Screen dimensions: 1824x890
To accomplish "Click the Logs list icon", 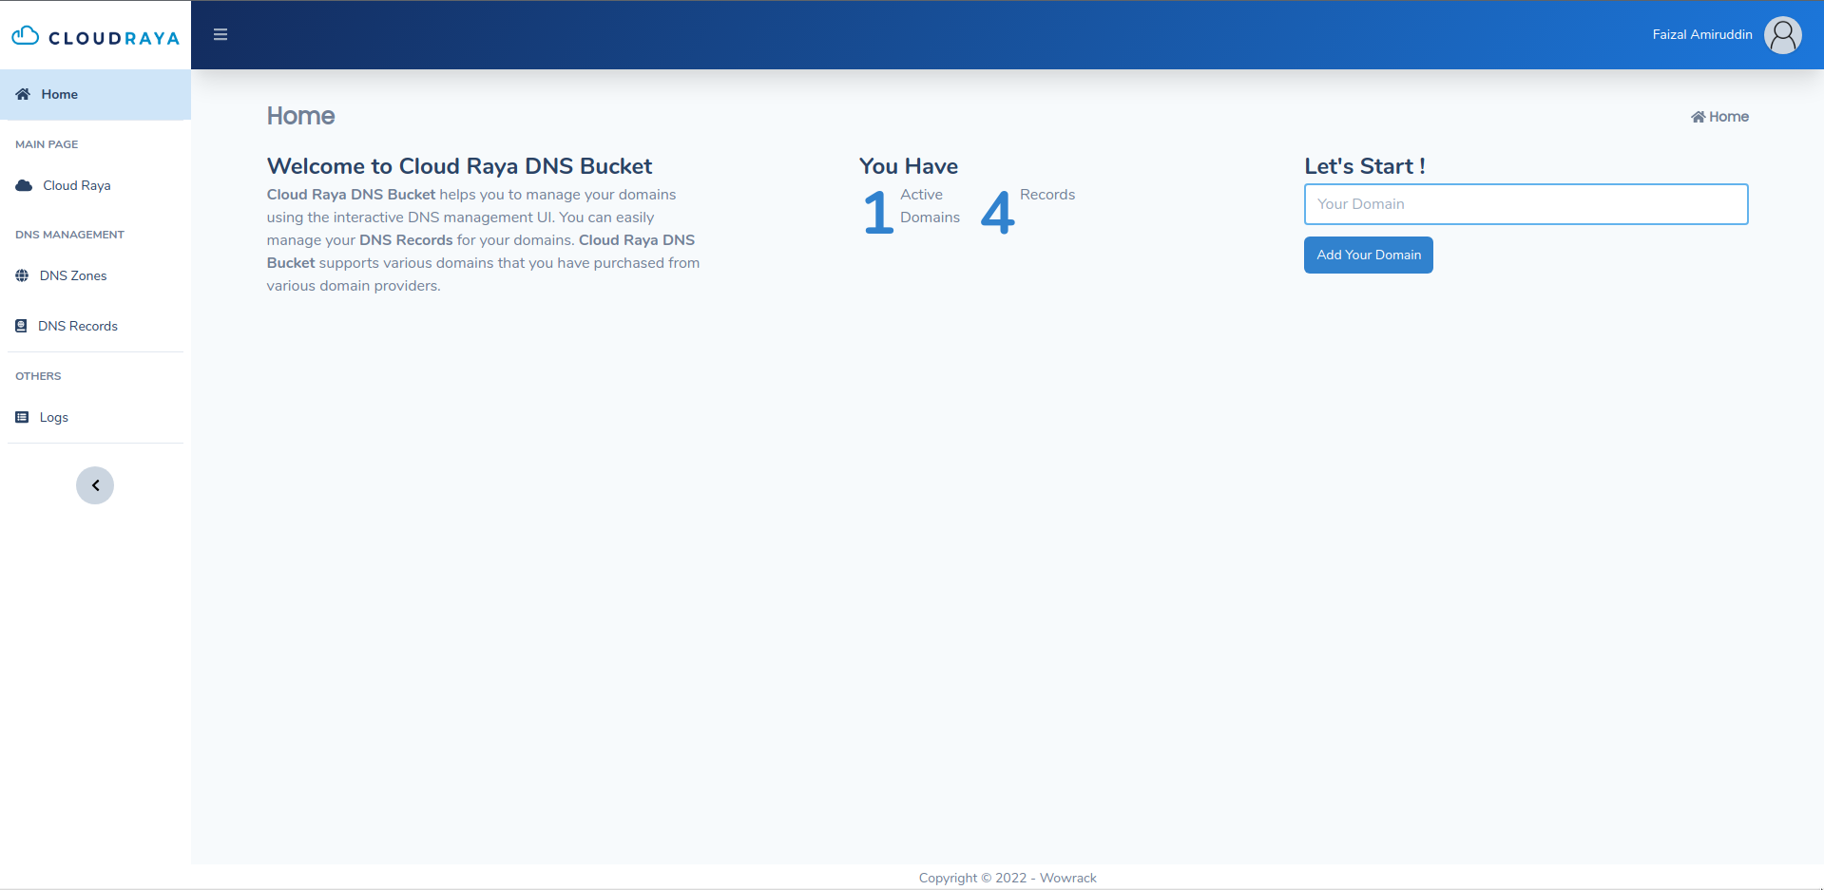I will click(x=21, y=416).
